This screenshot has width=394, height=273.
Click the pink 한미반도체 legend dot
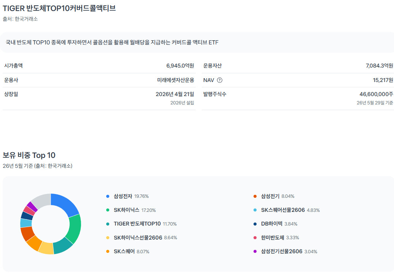pos(255,238)
